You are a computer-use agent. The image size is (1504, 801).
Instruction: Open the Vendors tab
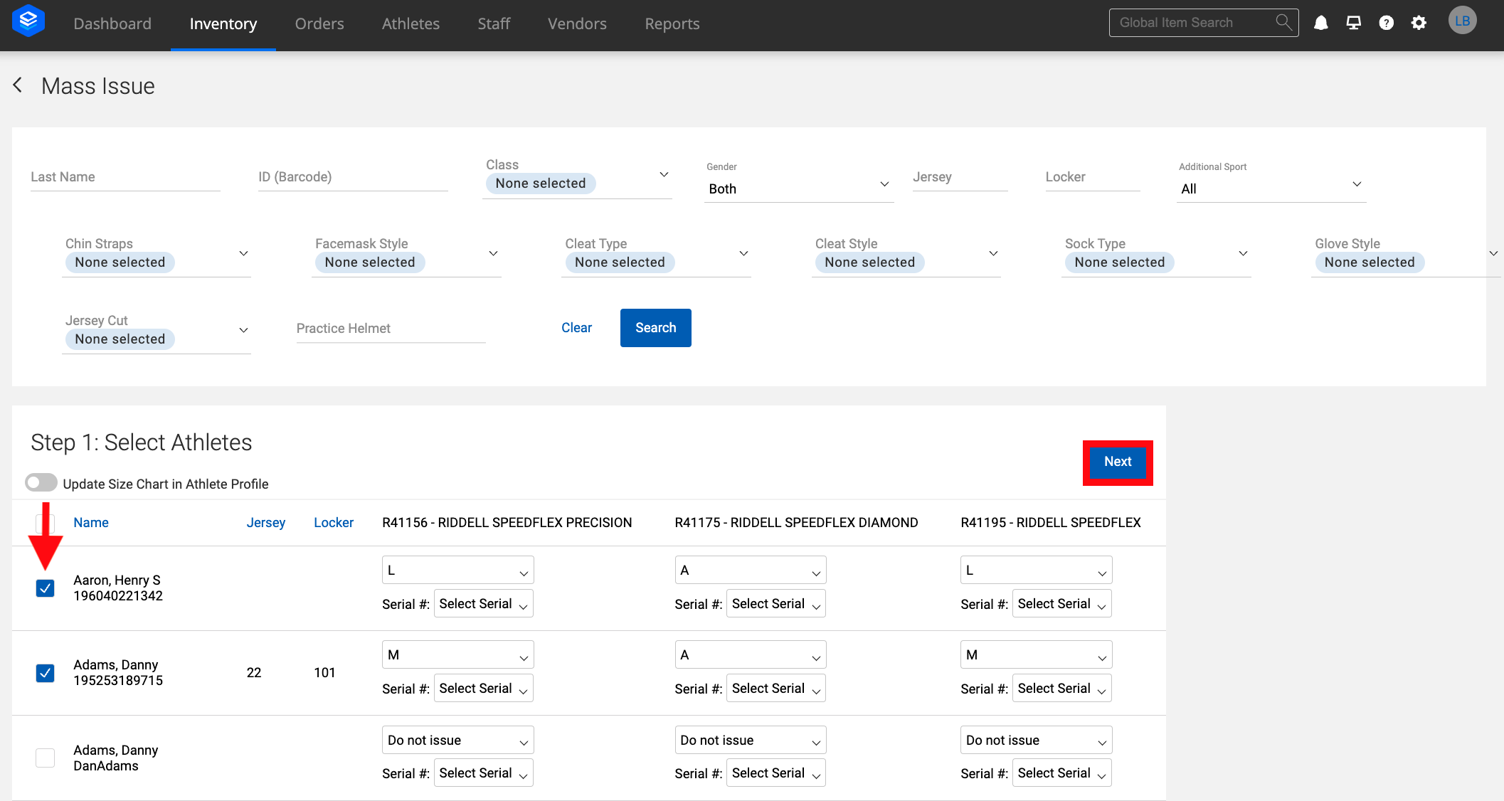pyautogui.click(x=577, y=24)
